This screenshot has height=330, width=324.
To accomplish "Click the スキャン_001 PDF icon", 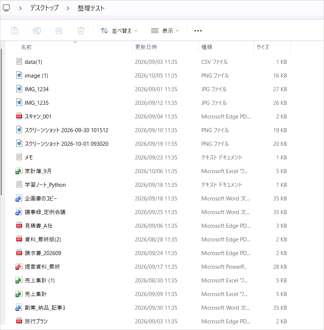I will pyautogui.click(x=19, y=116).
